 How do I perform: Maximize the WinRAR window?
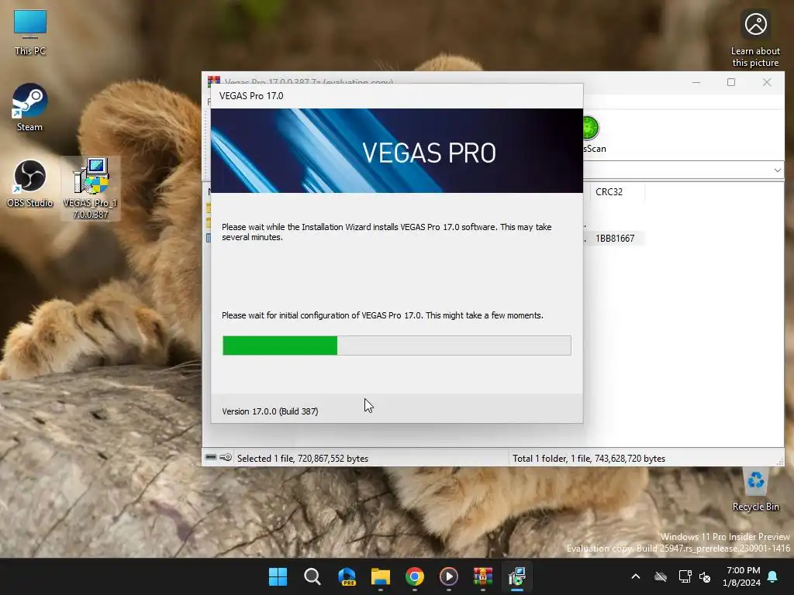730,82
